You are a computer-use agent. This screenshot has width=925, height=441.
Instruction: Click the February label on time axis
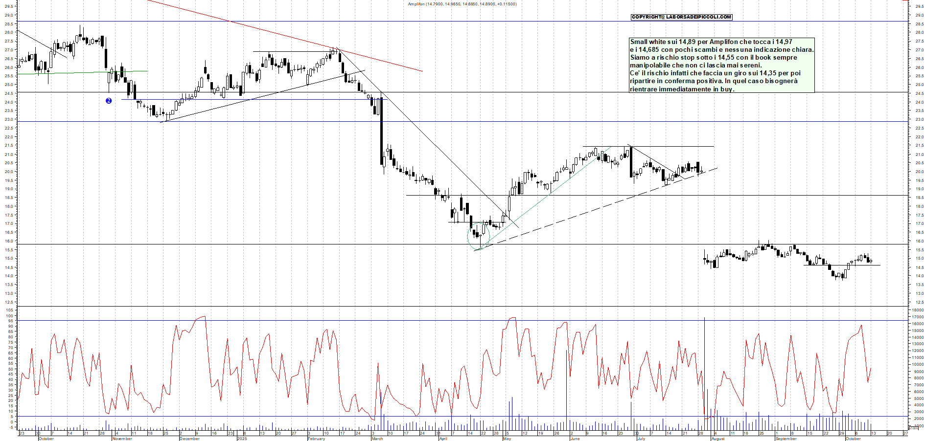pyautogui.click(x=316, y=439)
